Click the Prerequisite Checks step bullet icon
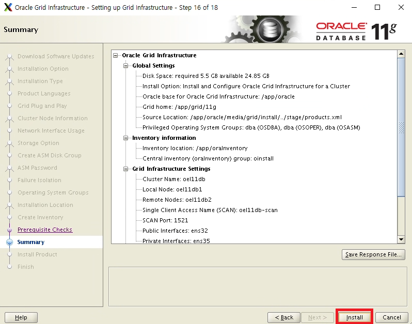 pyautogui.click(x=9, y=230)
